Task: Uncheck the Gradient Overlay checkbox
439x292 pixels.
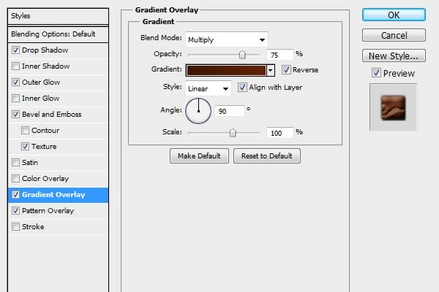Action: (15, 195)
